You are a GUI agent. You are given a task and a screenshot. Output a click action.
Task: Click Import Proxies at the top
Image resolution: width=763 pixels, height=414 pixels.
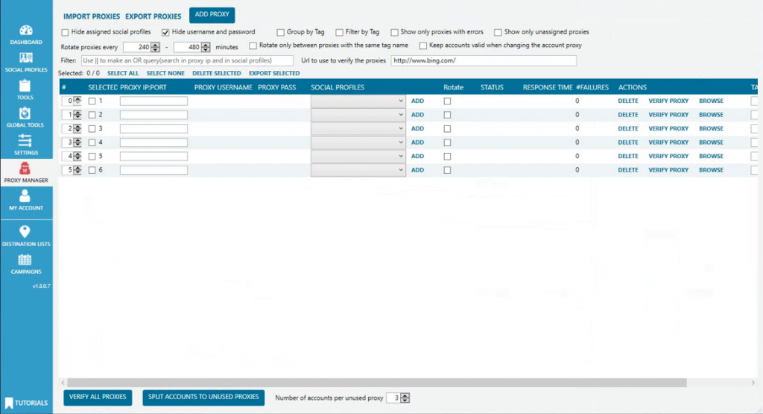click(92, 16)
